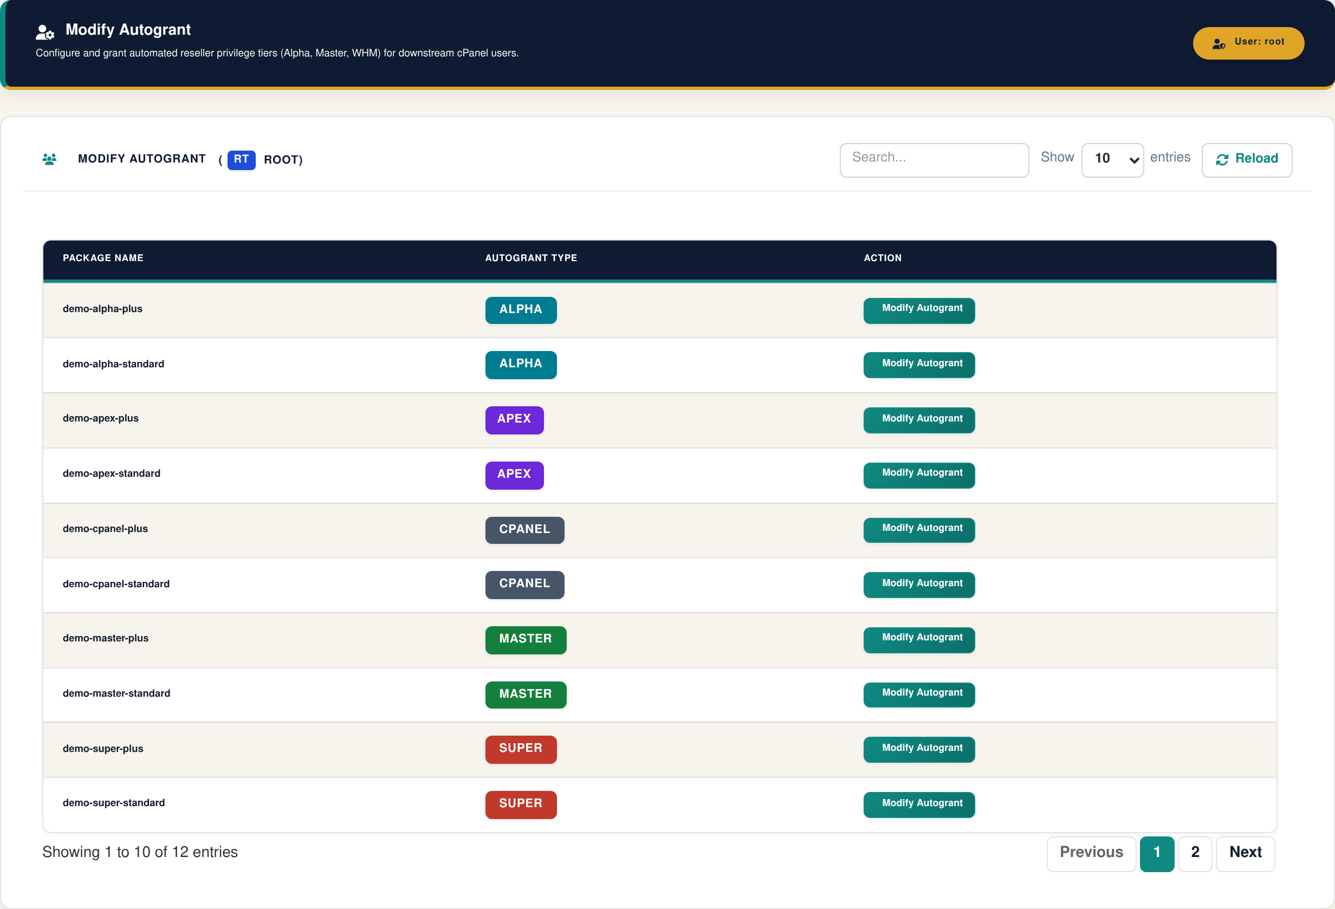Click the teal users group icon
The width and height of the screenshot is (1335, 909).
pyautogui.click(x=49, y=159)
